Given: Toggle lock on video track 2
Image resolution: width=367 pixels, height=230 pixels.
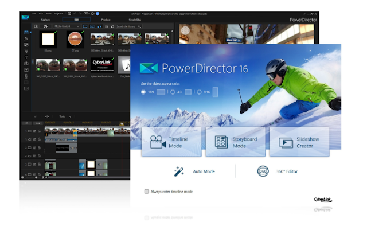Looking at the screenshot, I should point(39,148).
